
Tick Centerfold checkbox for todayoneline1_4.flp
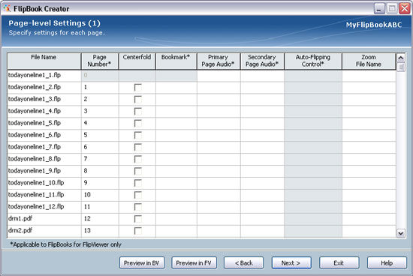tap(137, 111)
